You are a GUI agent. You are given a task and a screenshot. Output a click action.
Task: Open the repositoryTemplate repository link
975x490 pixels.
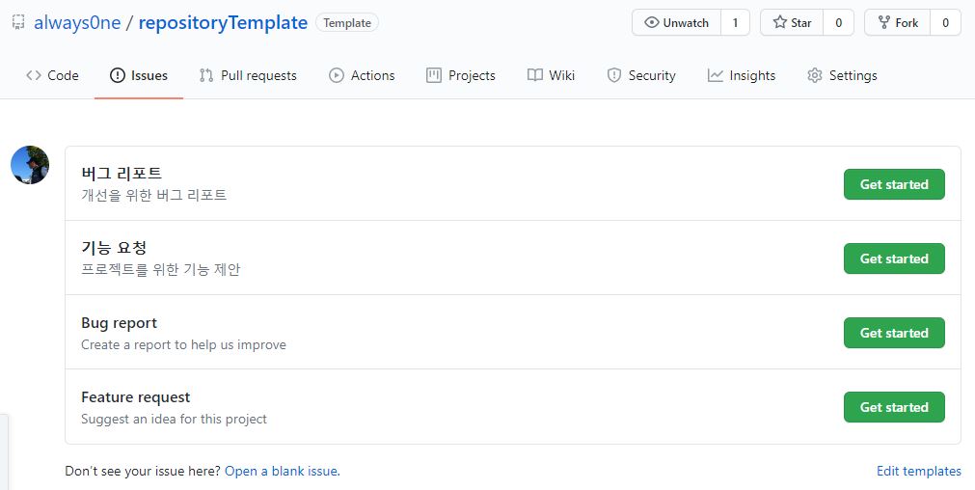point(223,23)
